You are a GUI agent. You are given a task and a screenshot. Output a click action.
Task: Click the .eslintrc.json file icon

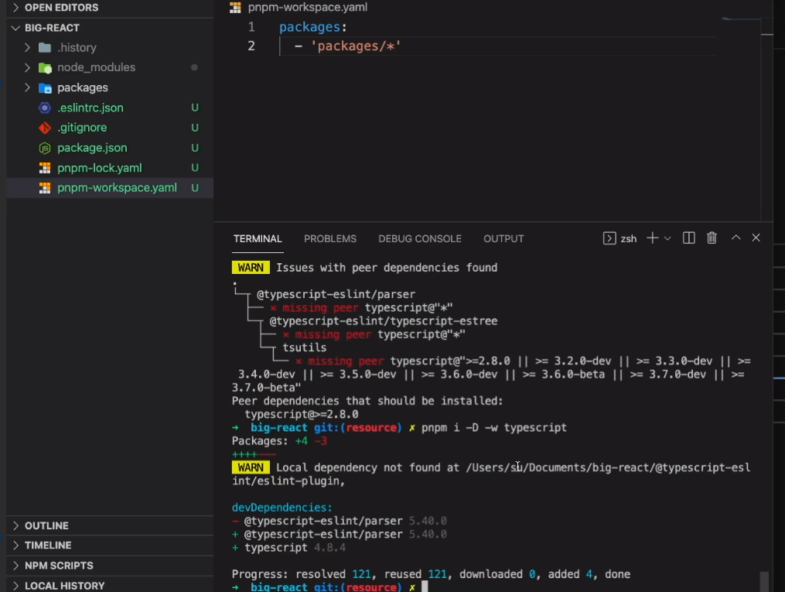click(45, 108)
